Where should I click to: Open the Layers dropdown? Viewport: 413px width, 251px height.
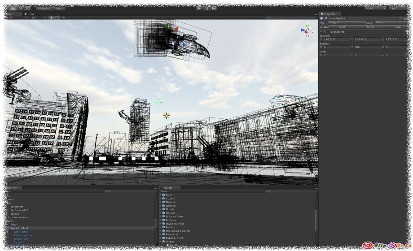pyautogui.click(x=375, y=8)
